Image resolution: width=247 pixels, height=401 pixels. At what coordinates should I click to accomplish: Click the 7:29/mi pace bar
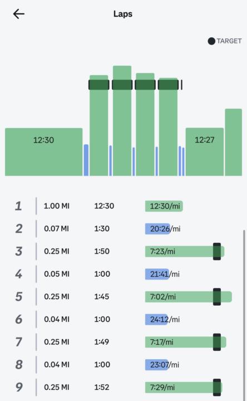[184, 387]
